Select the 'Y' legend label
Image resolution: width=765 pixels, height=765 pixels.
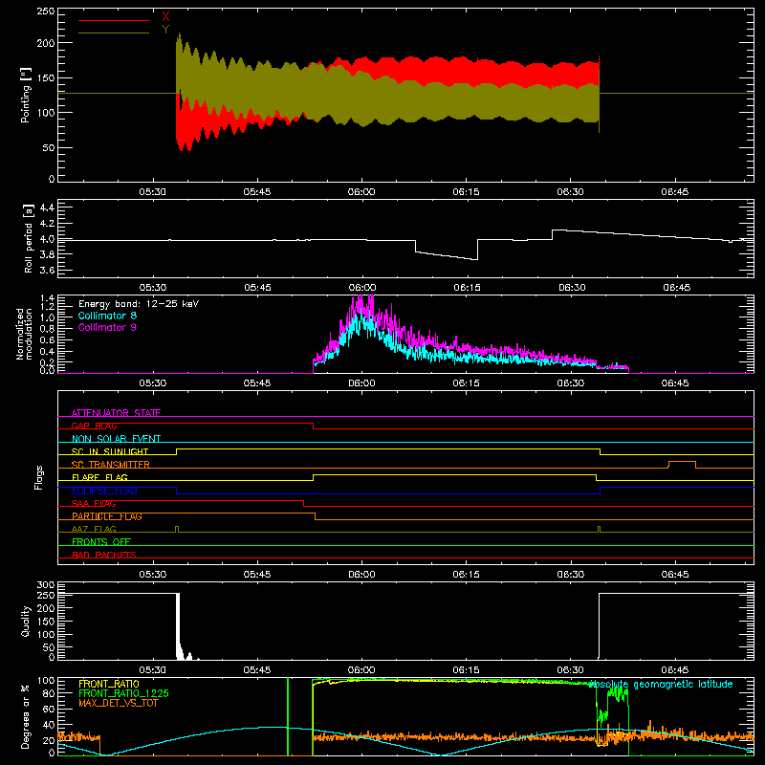pos(165,30)
